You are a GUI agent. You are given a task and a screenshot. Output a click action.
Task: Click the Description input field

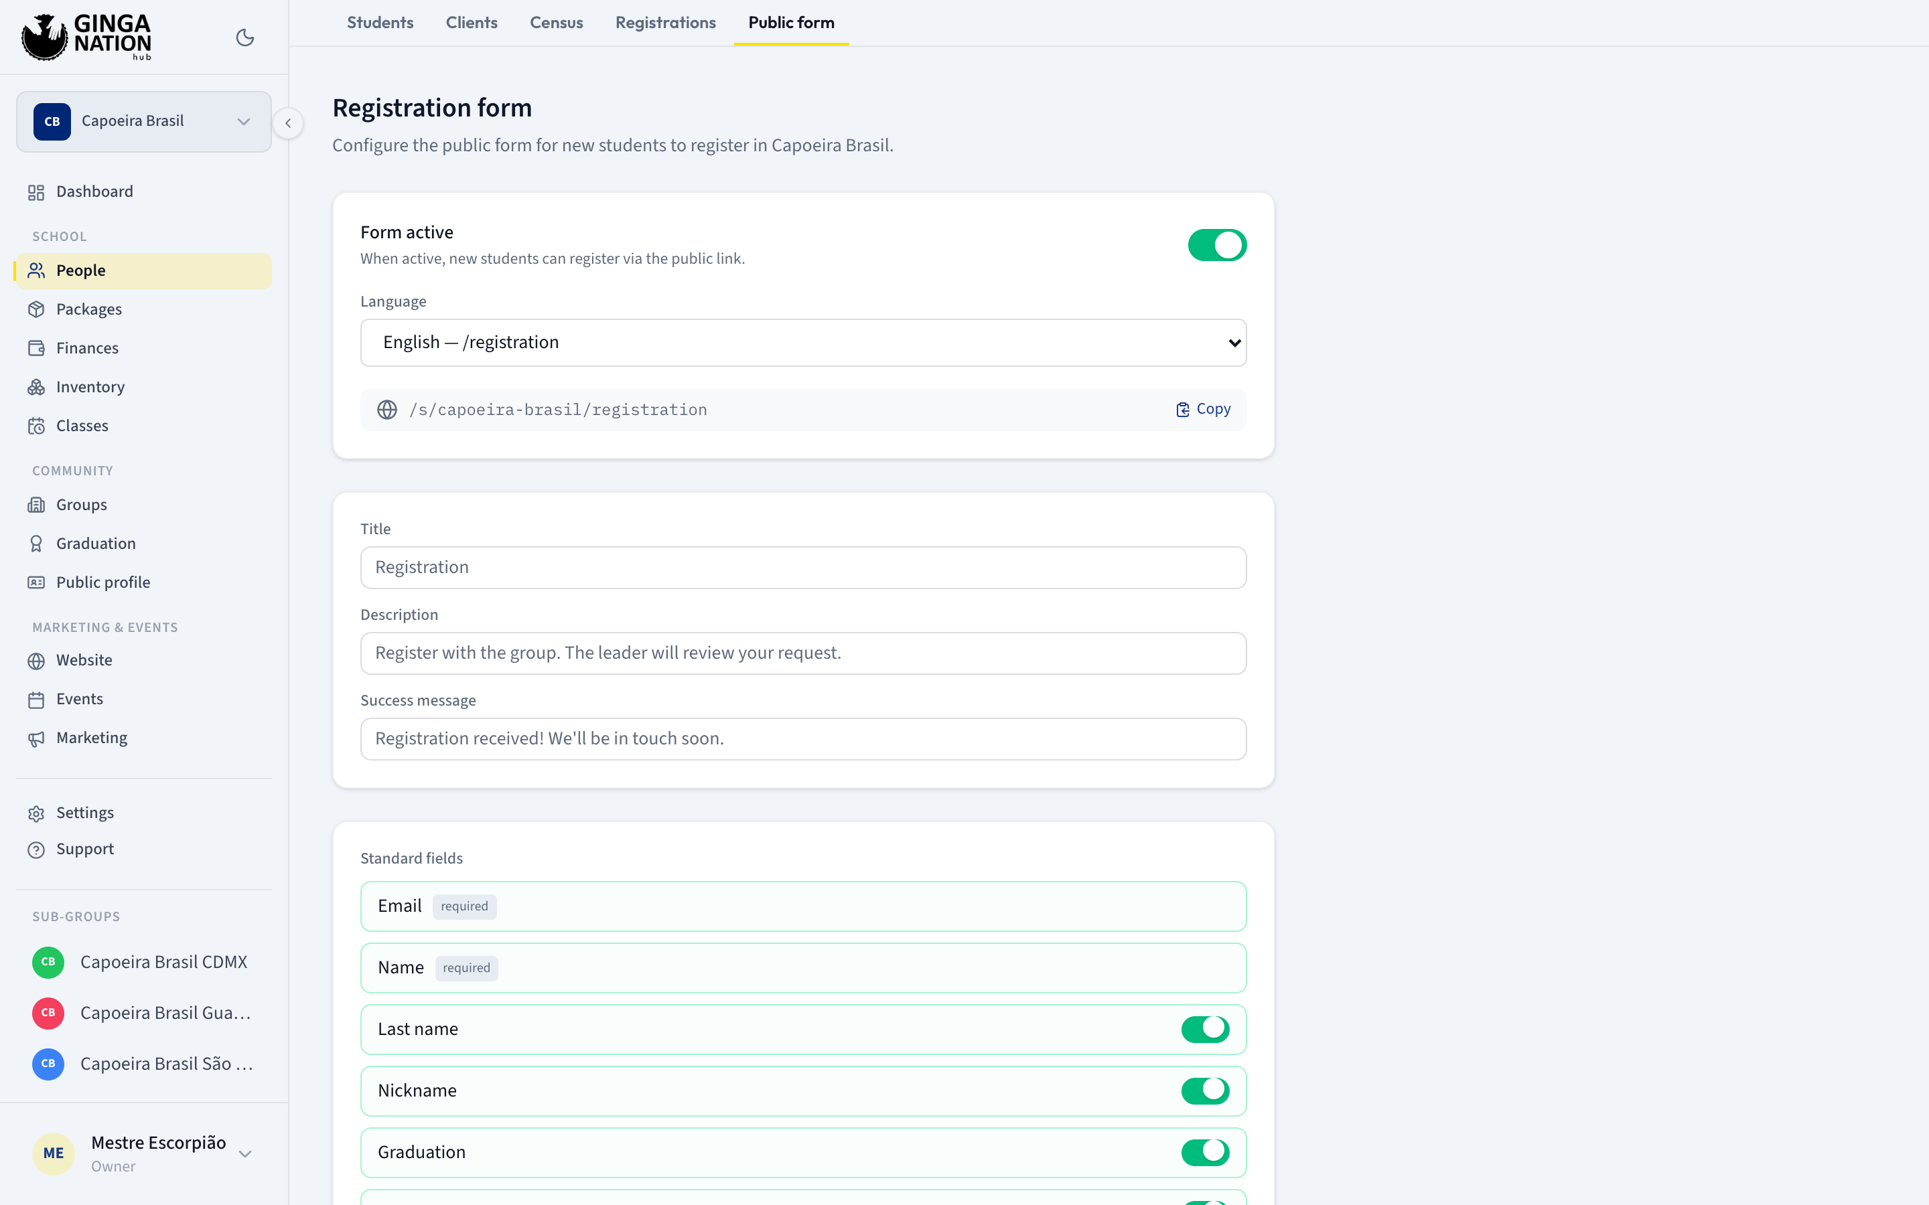coord(802,653)
